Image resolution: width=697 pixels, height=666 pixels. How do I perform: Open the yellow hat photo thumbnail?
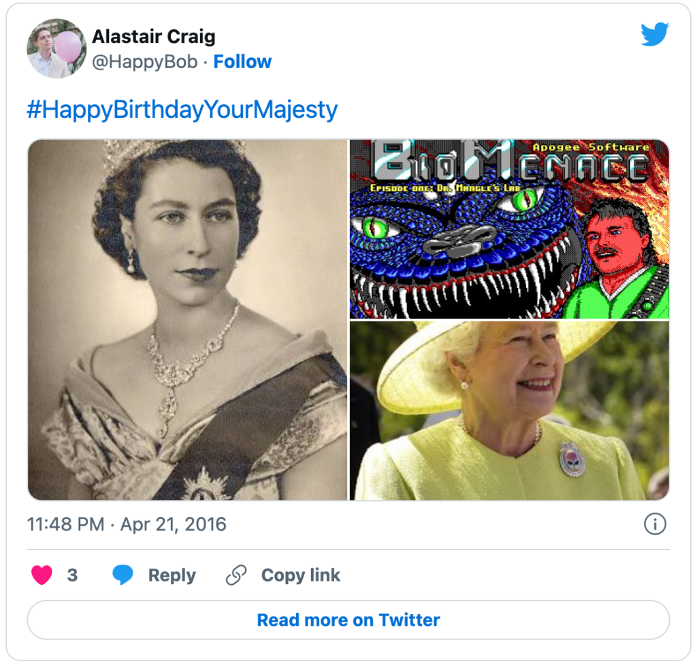click(x=509, y=411)
